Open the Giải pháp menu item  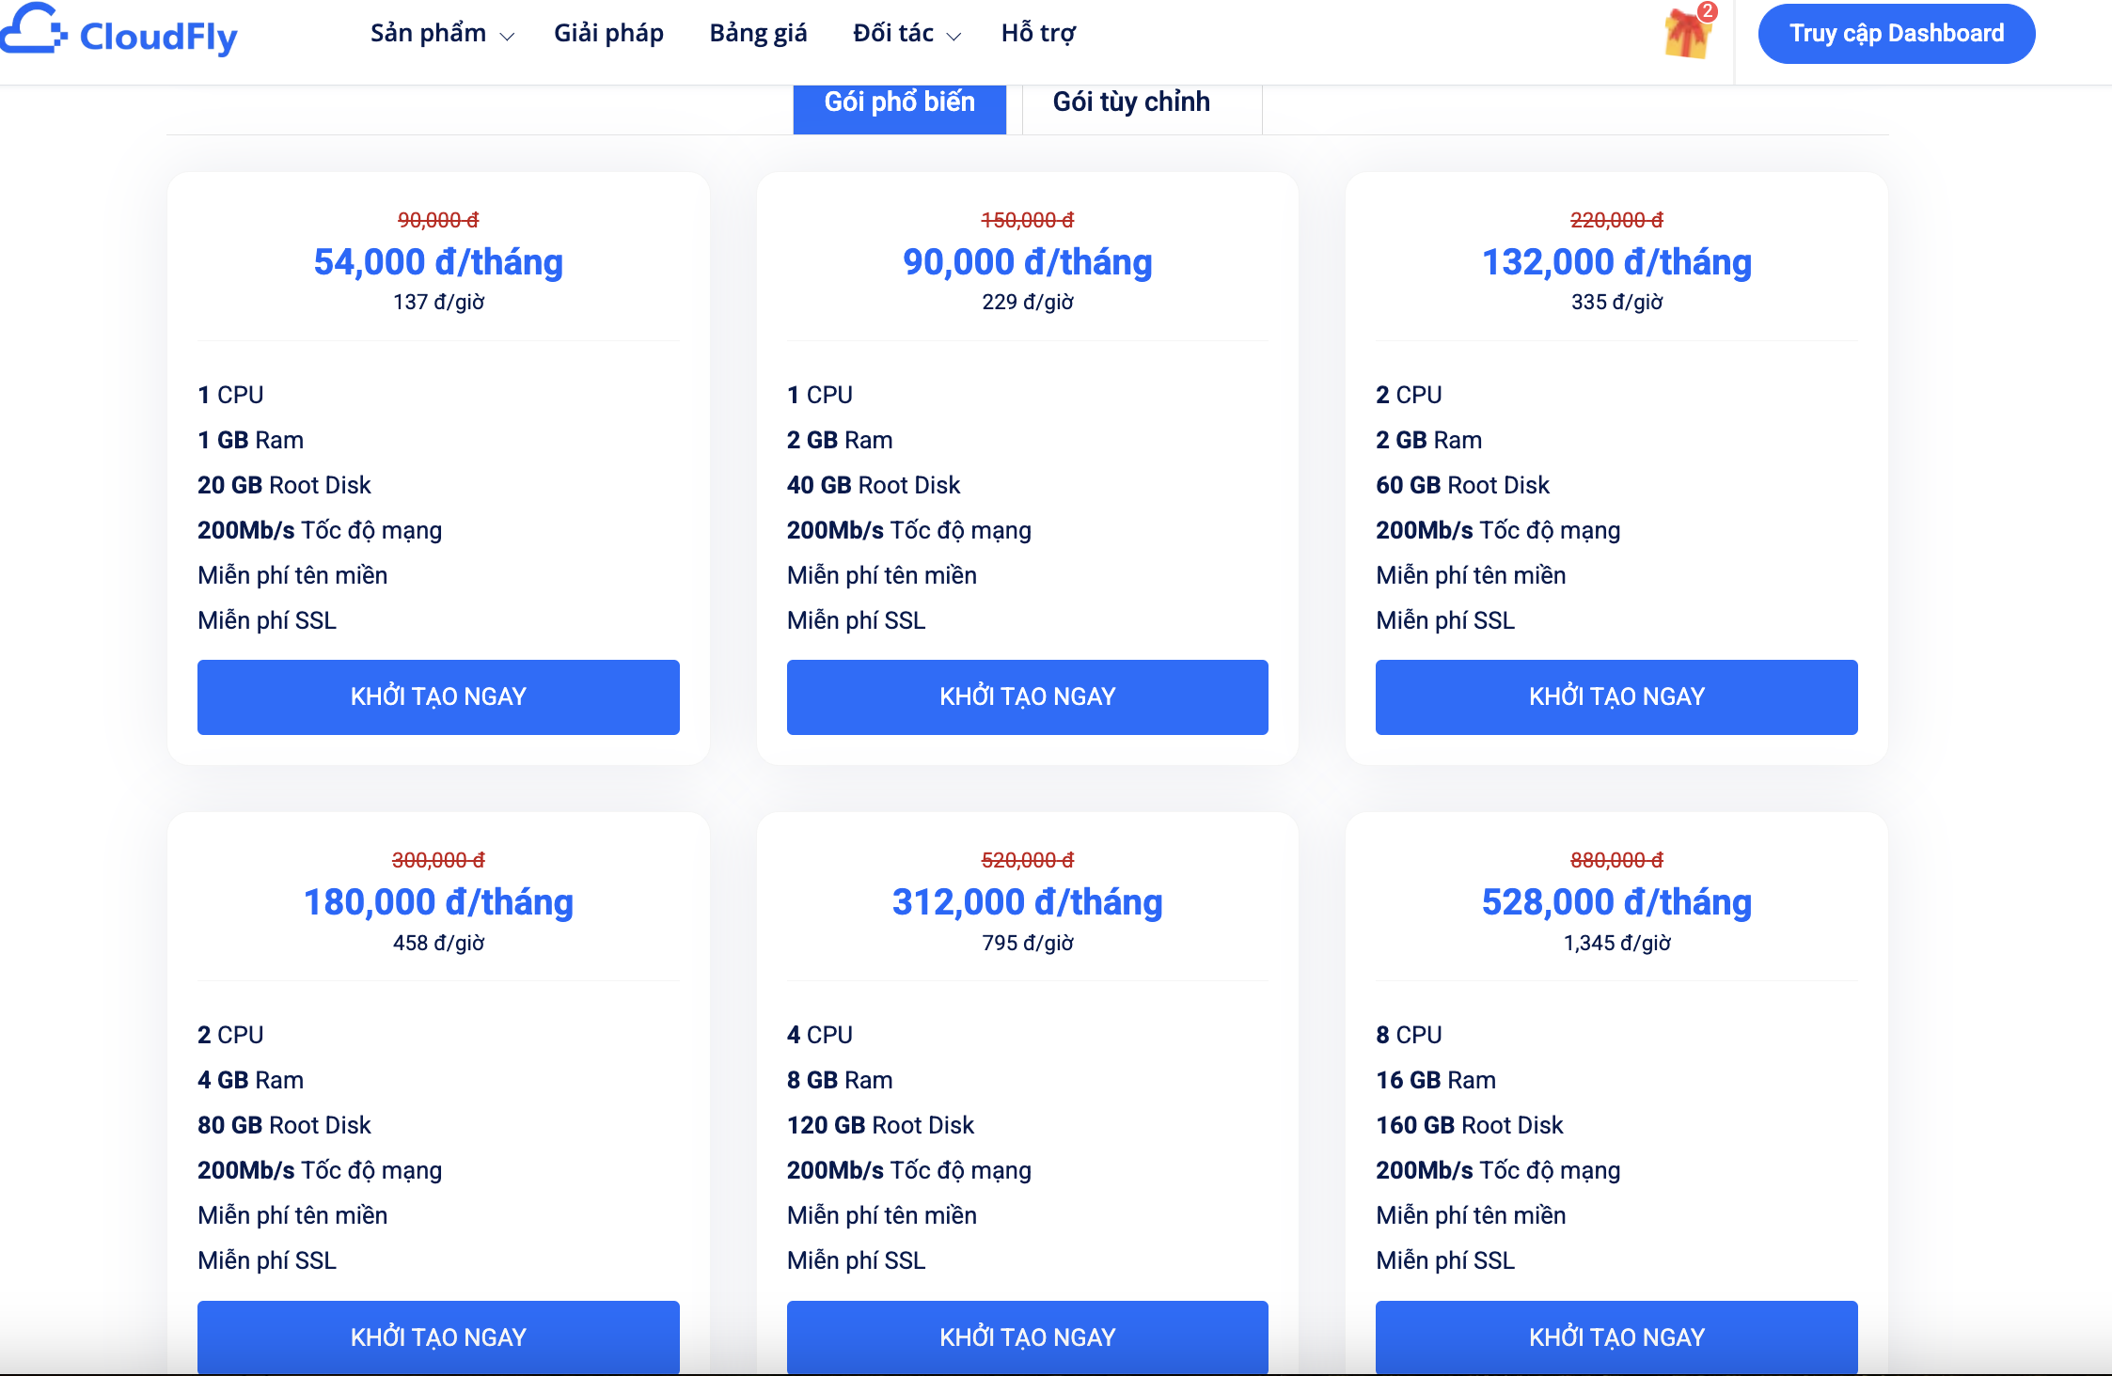[x=608, y=34]
